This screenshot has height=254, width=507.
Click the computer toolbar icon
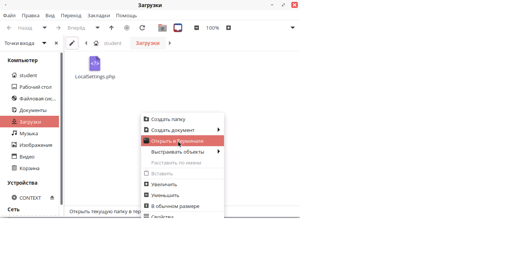(x=178, y=28)
